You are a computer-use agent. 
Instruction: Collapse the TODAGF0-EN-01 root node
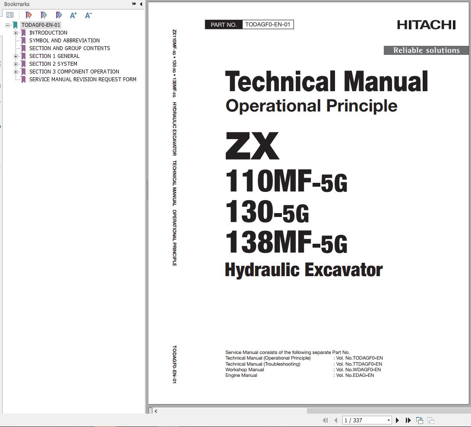[x=7, y=25]
